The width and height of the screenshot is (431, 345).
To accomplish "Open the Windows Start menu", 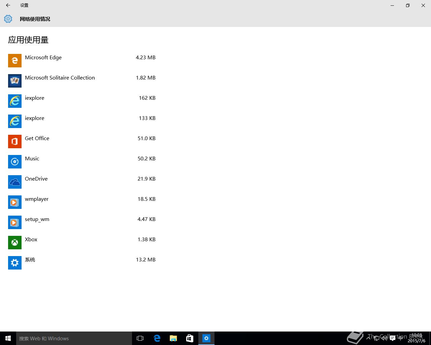I will pos(8,338).
